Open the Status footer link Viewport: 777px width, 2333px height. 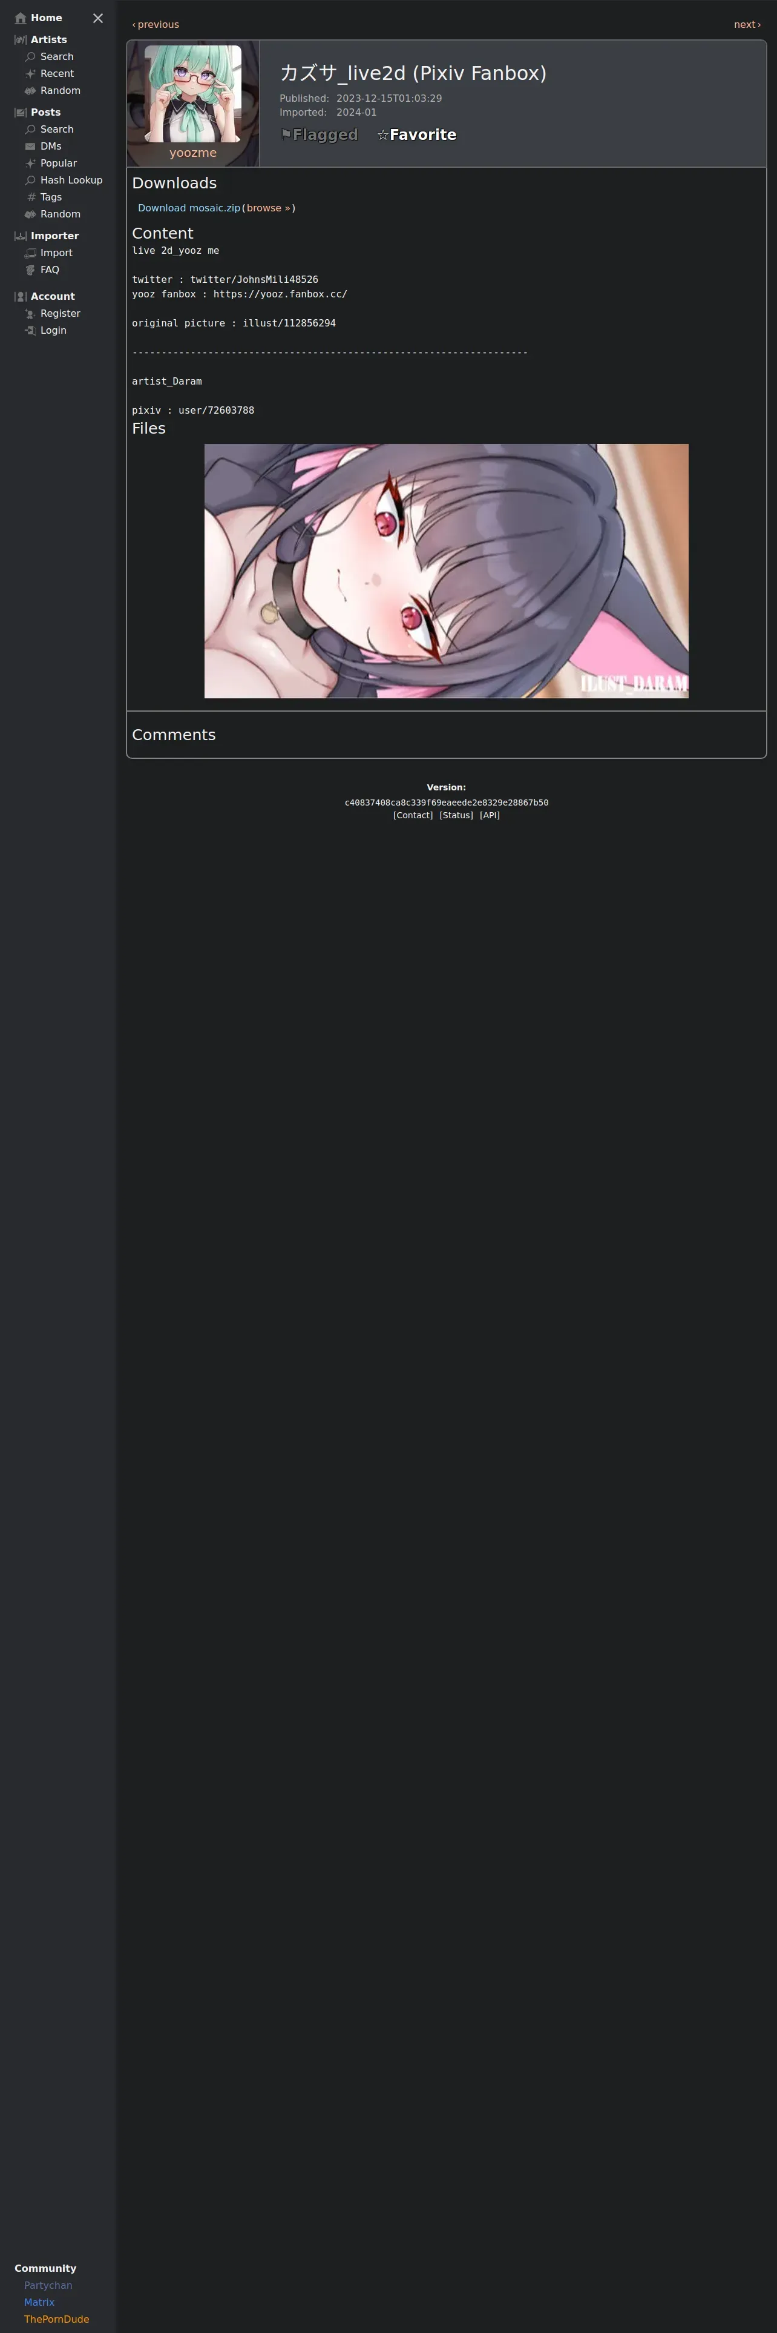click(x=456, y=815)
